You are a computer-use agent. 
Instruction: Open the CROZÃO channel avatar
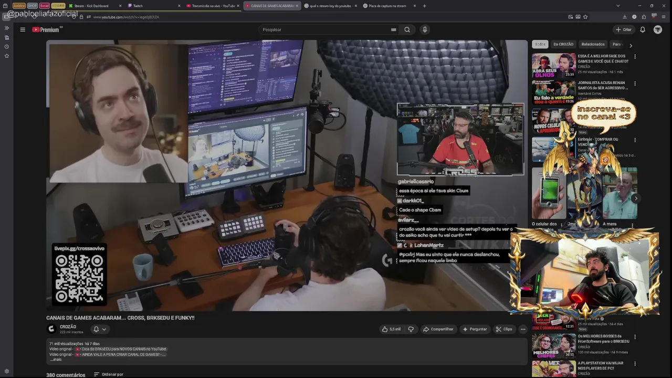pyautogui.click(x=51, y=329)
